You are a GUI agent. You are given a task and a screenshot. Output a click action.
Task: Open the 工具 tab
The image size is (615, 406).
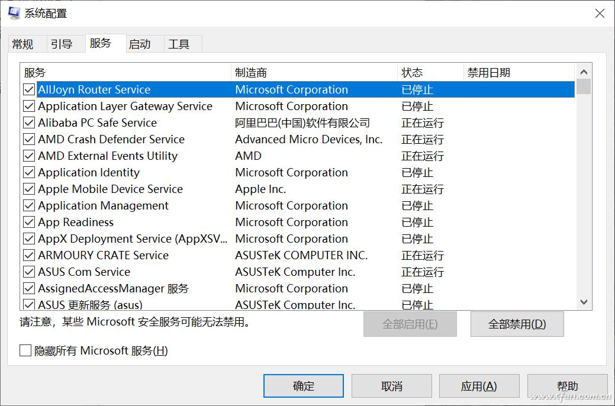click(x=181, y=43)
